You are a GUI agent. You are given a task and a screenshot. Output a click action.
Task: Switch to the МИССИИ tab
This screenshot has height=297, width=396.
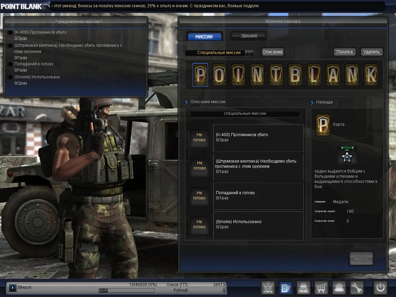(x=204, y=36)
